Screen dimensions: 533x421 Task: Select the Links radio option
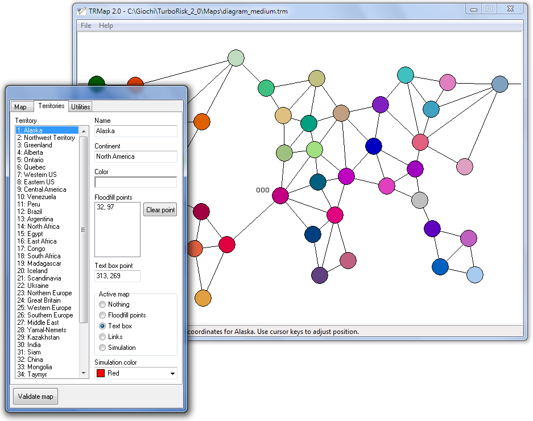(111, 337)
